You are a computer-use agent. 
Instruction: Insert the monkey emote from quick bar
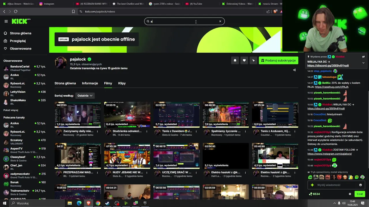[x=345, y=177]
